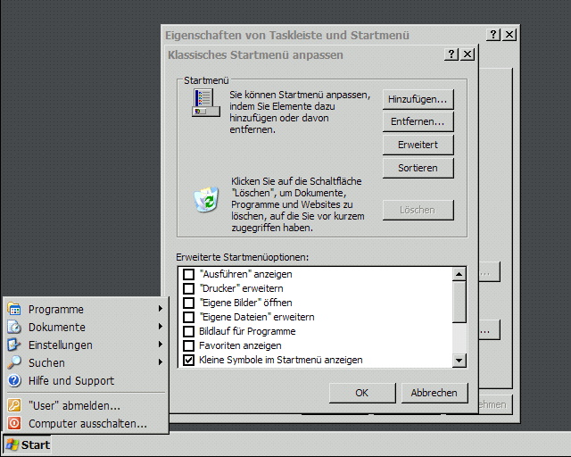Enable "Drucker" erweitern checkbox
Viewport: 571px width, 457px height.
(188, 288)
